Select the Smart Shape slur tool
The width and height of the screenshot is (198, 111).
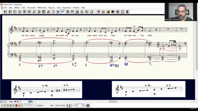pos(53,12)
